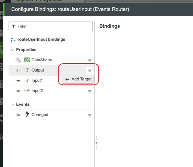Click the routeUserInput bindings tree icon

13,40
